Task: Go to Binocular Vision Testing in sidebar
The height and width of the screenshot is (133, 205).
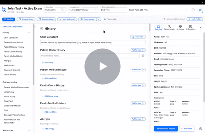Action: (14, 115)
